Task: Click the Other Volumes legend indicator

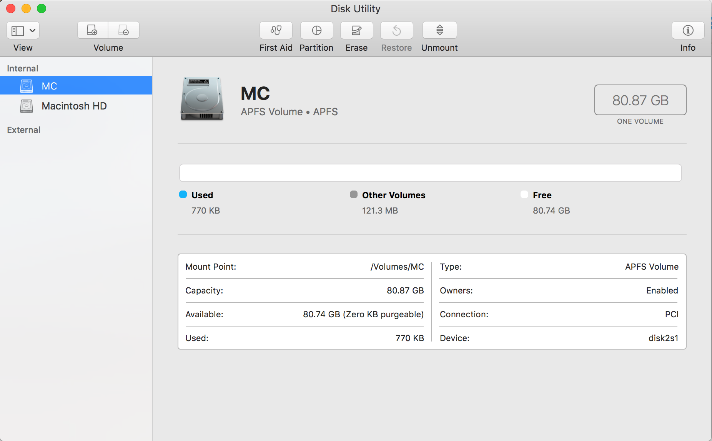Action: point(354,195)
